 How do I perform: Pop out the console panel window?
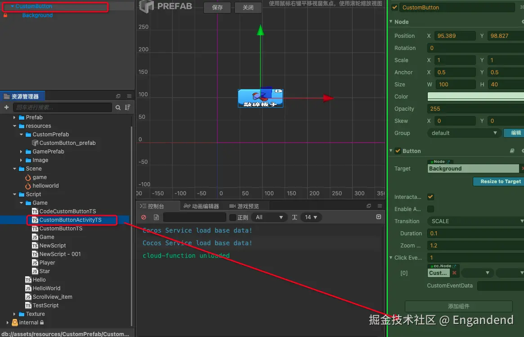point(369,206)
